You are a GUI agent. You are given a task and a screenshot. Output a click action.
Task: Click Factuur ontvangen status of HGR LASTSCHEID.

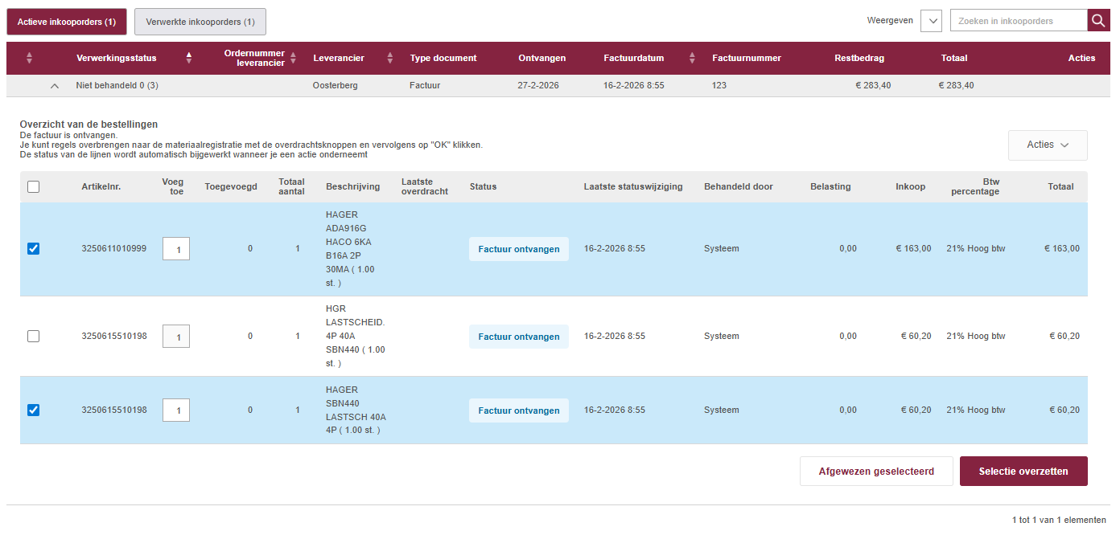click(518, 337)
